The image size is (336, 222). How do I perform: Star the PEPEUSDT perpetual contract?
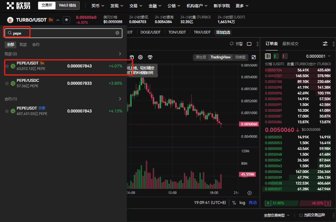7,111
